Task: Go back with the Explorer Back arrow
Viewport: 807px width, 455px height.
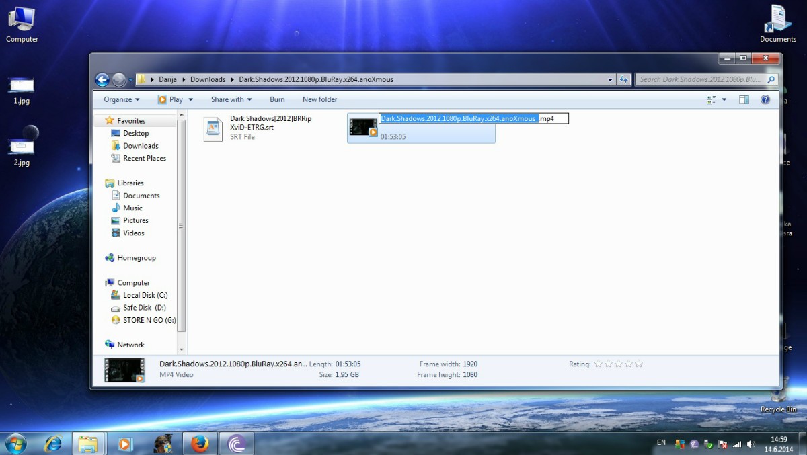Action: 102,79
